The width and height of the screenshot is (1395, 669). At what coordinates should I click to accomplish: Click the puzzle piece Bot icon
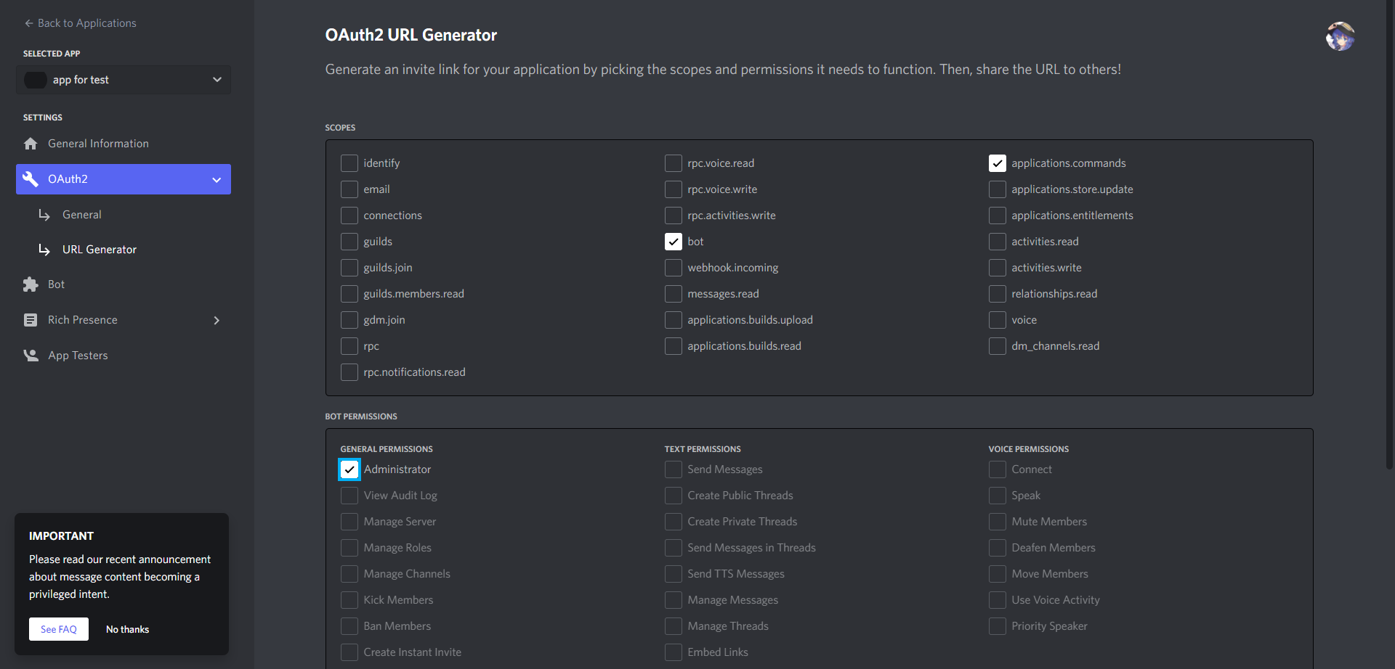31,284
